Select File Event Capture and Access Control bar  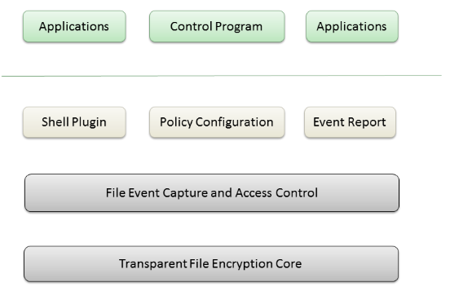coord(212,193)
